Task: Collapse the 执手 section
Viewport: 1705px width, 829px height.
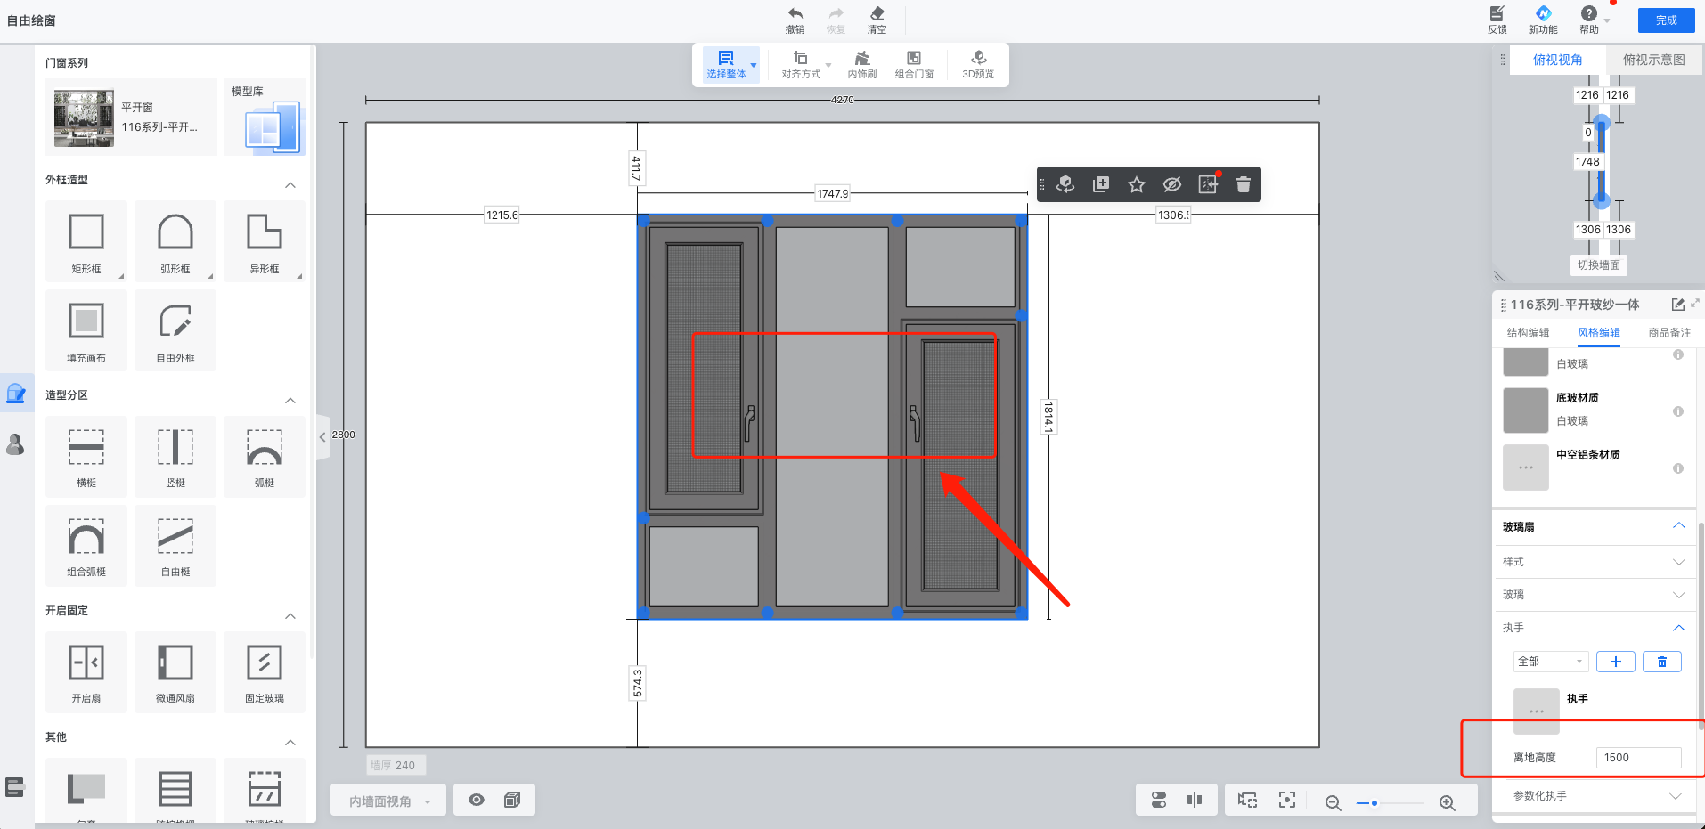Action: (x=1679, y=628)
